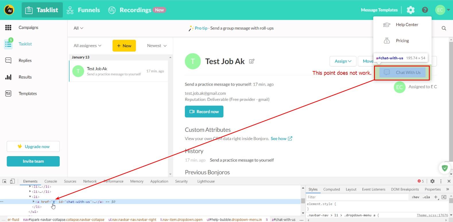
Task: Click the DevTools error count indicator
Action: click(421, 181)
